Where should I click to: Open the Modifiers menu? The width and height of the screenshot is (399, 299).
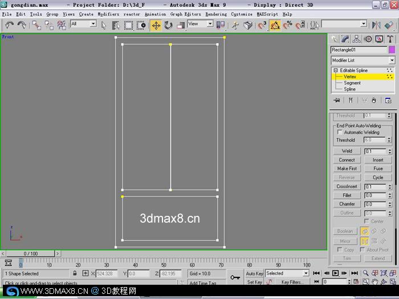(108, 14)
